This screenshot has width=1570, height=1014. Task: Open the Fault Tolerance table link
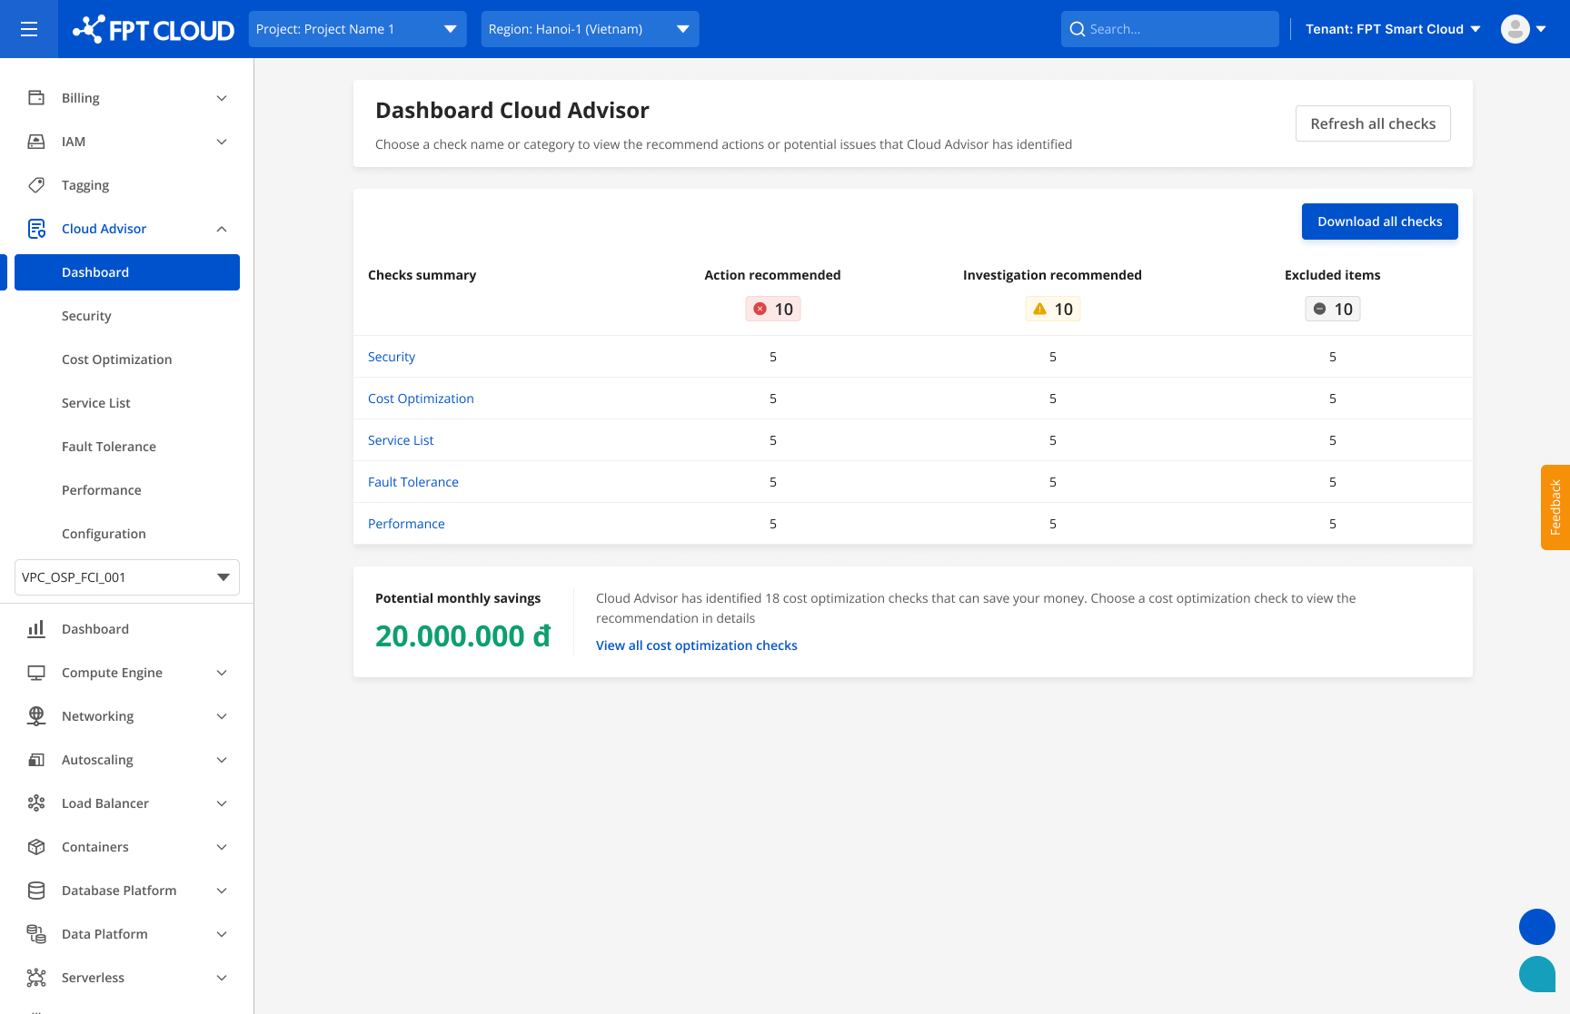(x=413, y=482)
